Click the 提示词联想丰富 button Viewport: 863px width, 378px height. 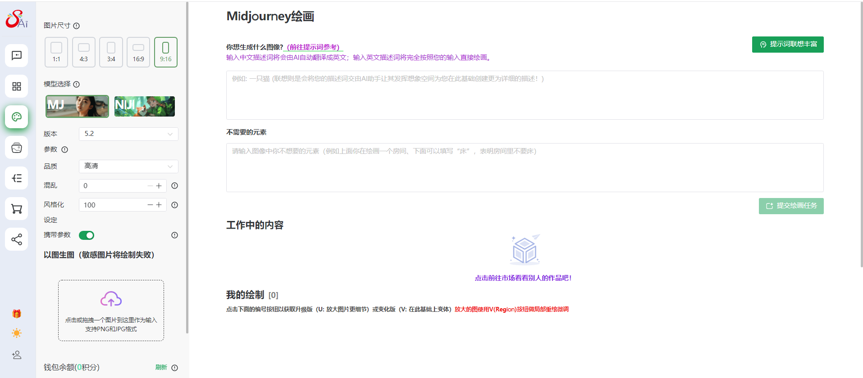tap(788, 45)
